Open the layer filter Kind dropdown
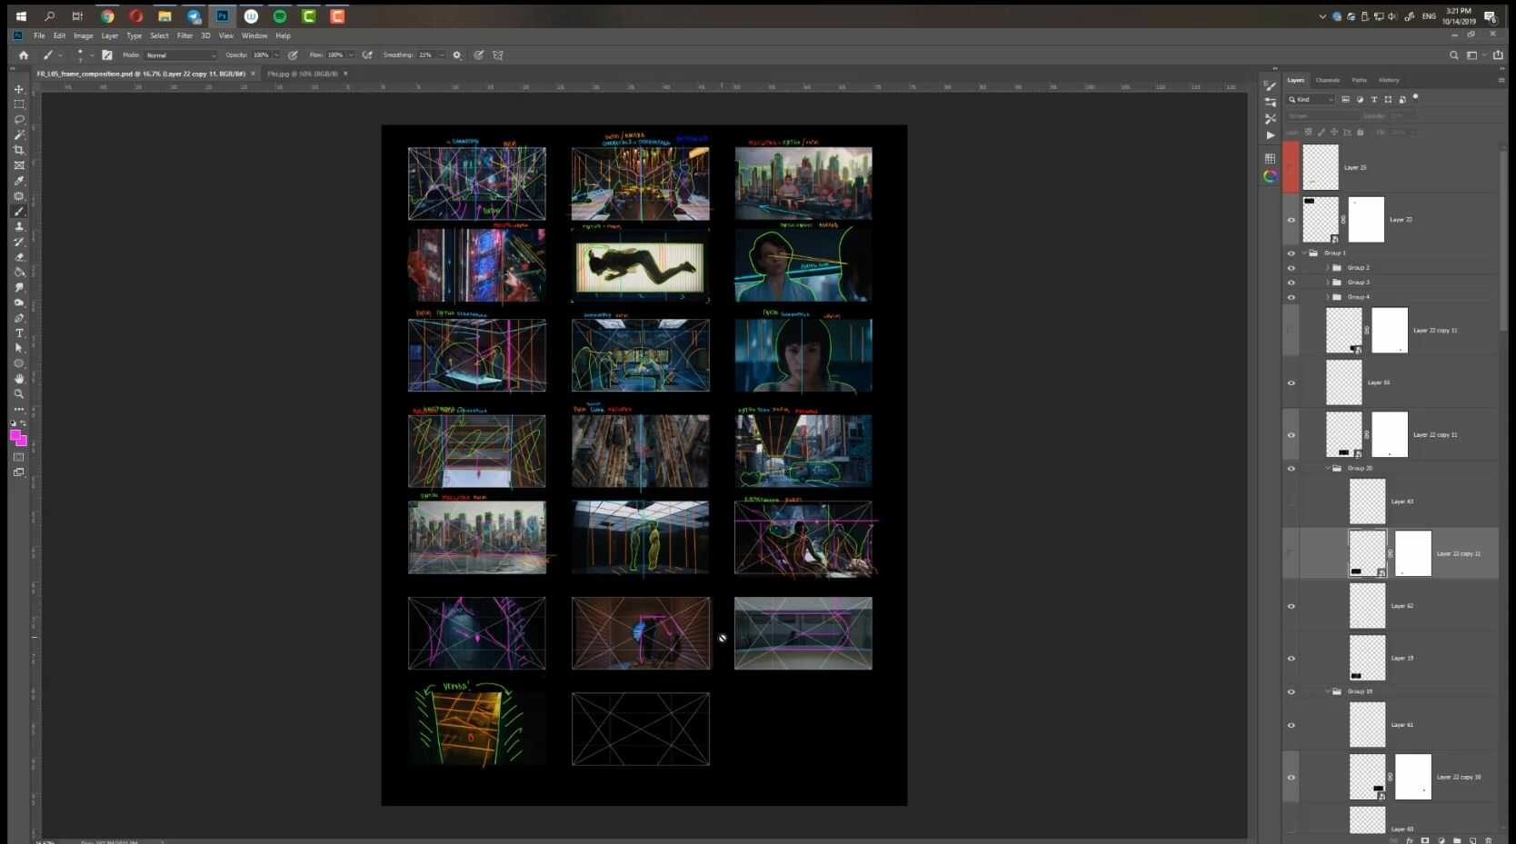 [x=1311, y=100]
